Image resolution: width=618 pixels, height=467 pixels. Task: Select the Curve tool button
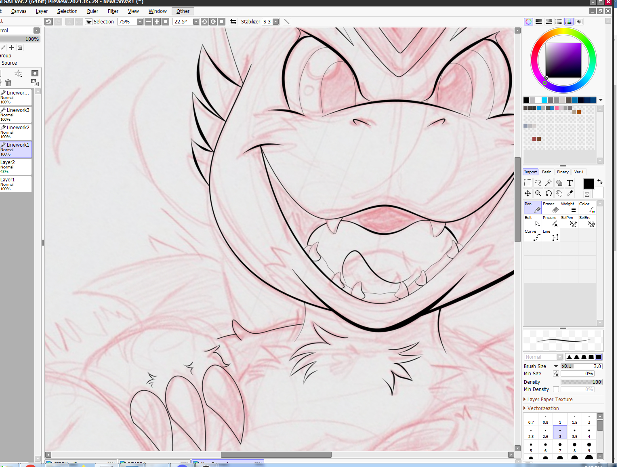[532, 235]
